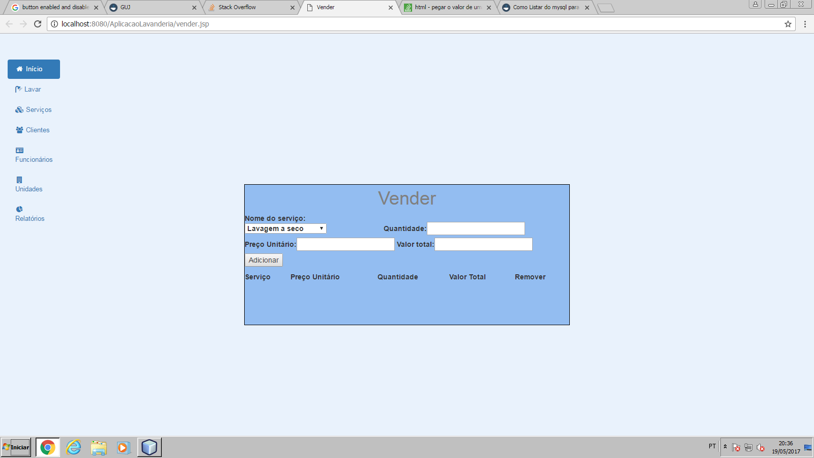Go forward using the browser forward arrow
The height and width of the screenshot is (458, 814).
[x=23, y=24]
